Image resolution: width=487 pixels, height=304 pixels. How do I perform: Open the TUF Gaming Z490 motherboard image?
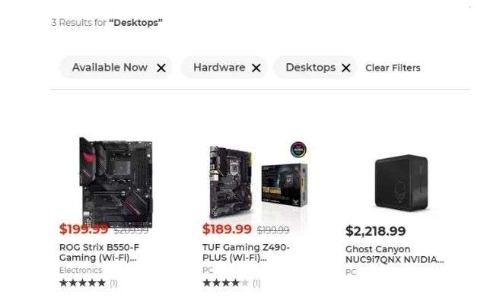231,182
